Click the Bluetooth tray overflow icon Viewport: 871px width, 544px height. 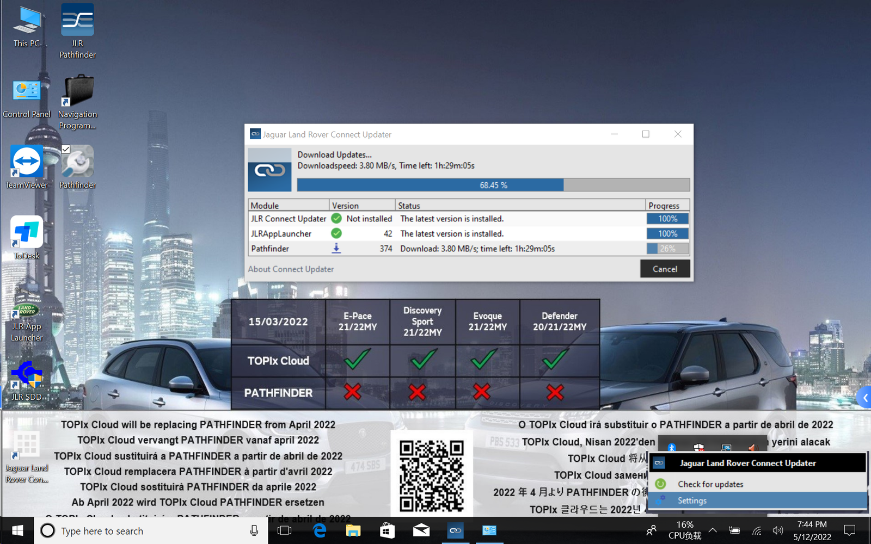coord(672,447)
